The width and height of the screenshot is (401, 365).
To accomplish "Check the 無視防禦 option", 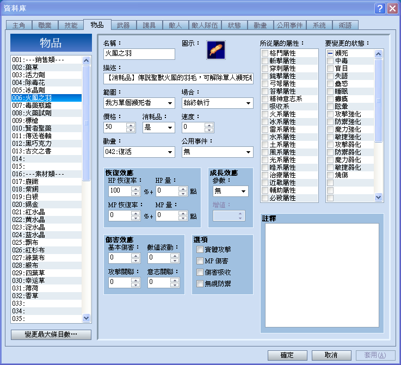I will pyautogui.click(x=200, y=284).
